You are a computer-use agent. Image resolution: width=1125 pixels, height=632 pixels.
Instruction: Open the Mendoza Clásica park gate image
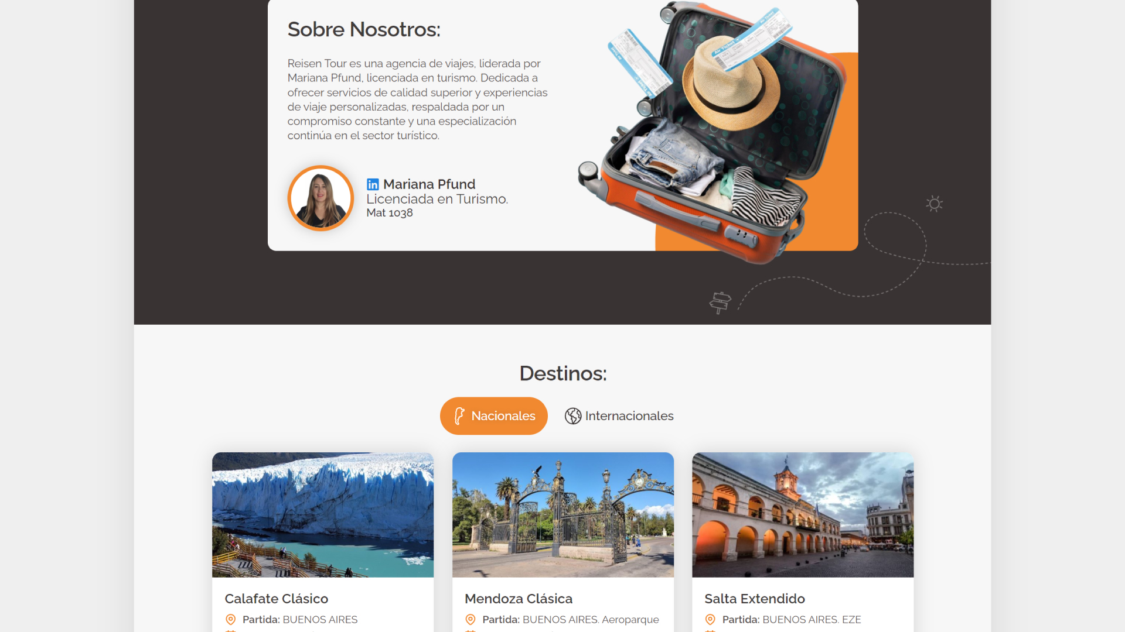pos(562,514)
